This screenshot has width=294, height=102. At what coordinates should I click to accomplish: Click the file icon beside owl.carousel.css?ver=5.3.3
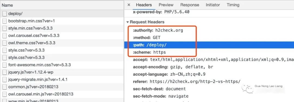click(x=5, y=36)
